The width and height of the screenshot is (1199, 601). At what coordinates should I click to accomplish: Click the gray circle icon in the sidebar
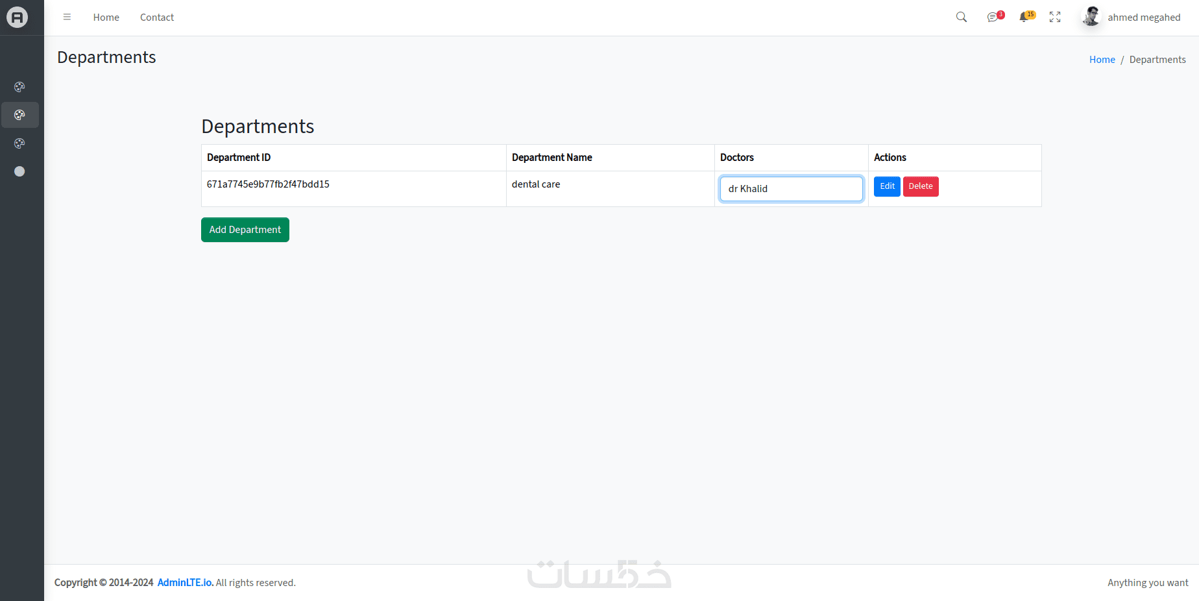click(x=19, y=171)
